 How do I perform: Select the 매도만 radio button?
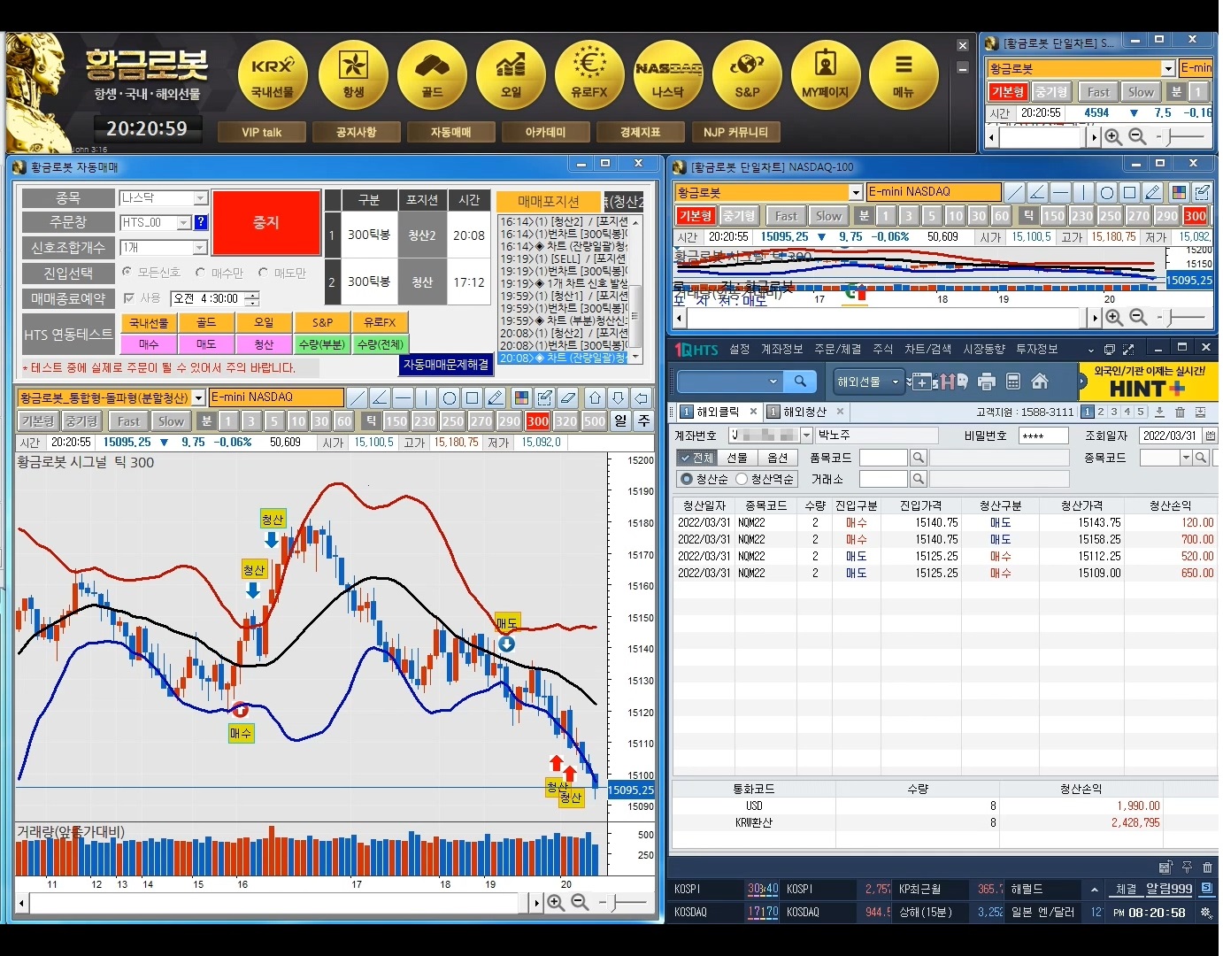pos(264,273)
